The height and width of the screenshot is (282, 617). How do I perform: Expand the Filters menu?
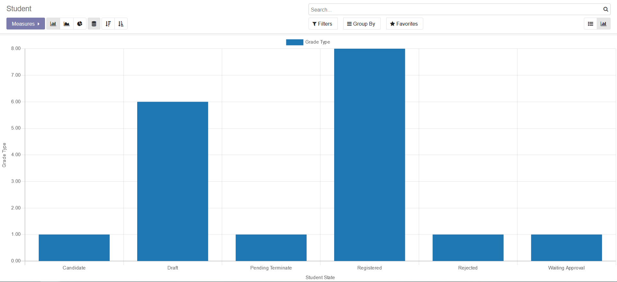(323, 24)
